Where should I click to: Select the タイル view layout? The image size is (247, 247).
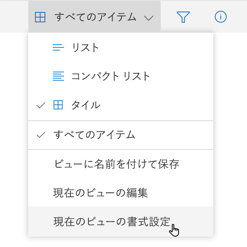121,105
